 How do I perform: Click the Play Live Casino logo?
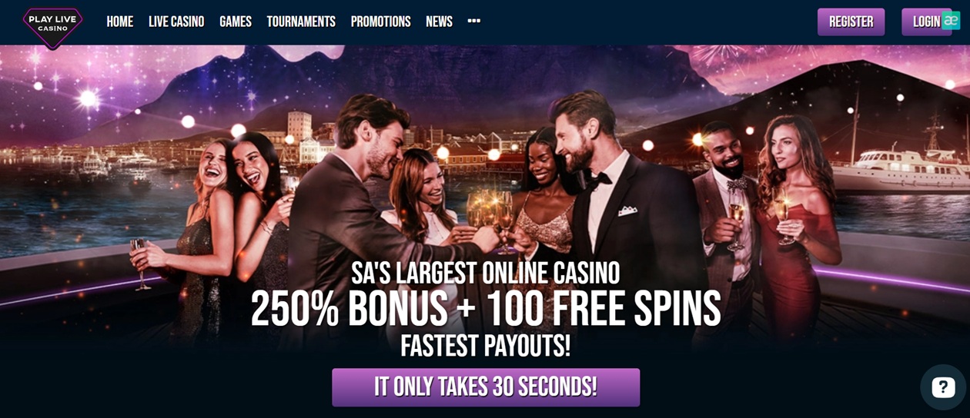click(x=52, y=25)
